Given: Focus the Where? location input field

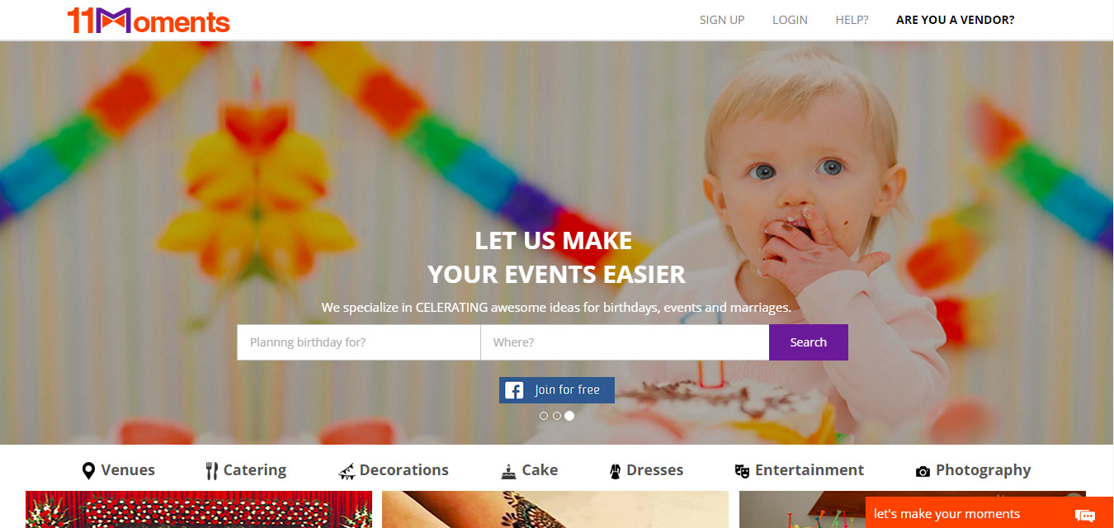Looking at the screenshot, I should [x=625, y=342].
